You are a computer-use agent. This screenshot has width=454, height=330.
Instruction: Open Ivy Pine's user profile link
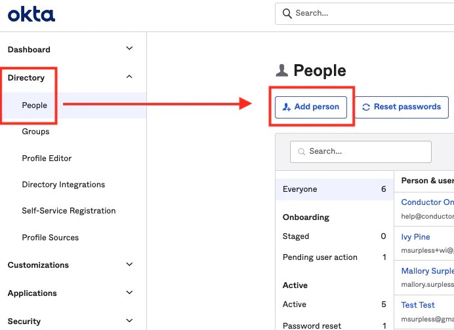tap(415, 237)
